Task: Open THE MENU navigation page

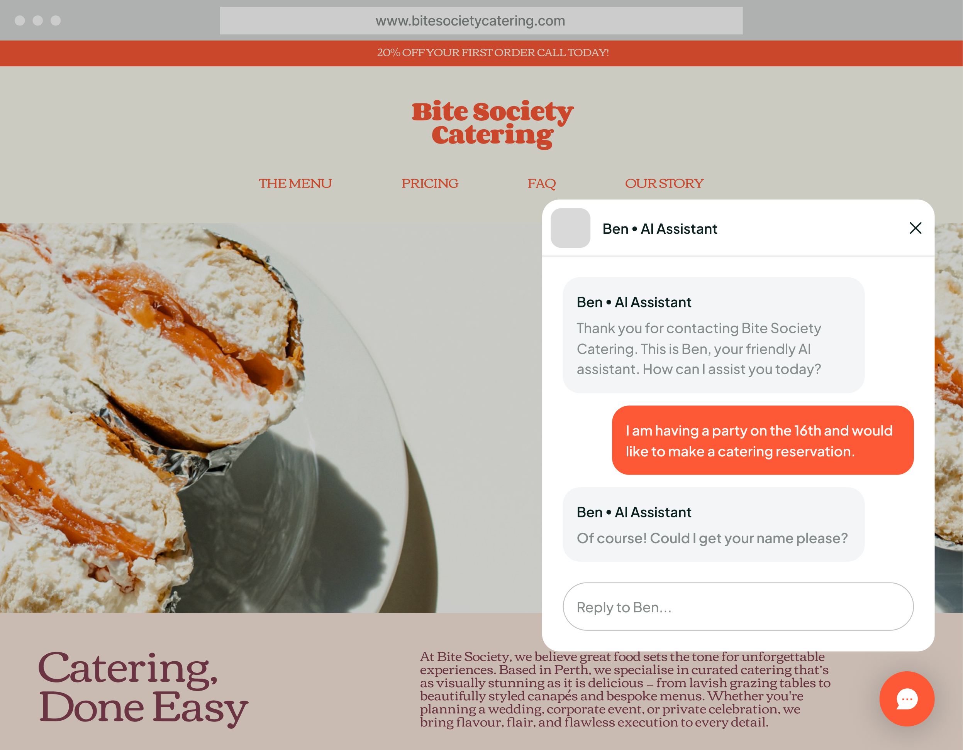Action: coord(295,183)
